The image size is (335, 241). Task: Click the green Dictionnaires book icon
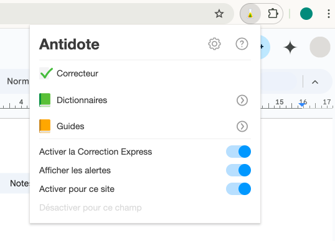coord(45,100)
